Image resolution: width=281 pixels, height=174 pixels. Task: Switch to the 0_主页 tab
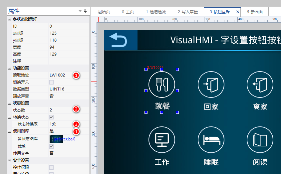tap(128, 12)
